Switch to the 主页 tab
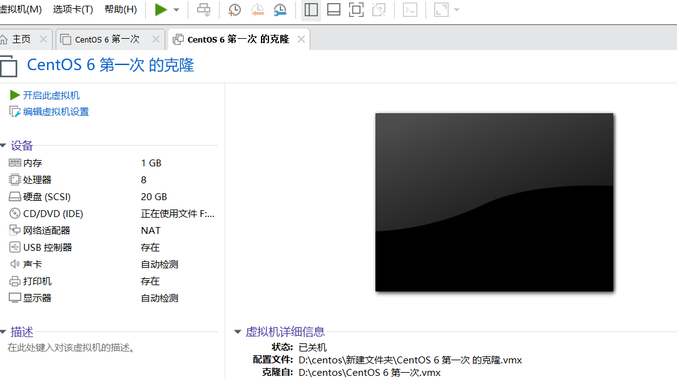The image size is (677, 379). coord(21,39)
